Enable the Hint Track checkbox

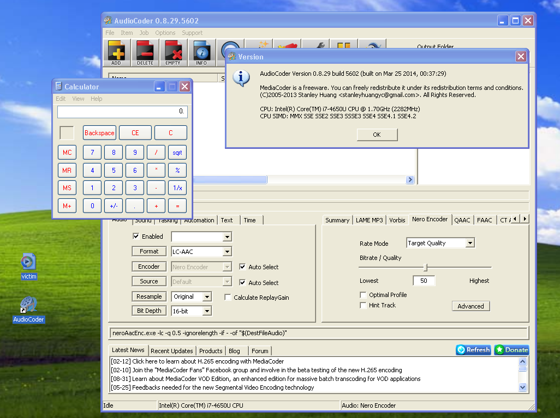point(363,305)
